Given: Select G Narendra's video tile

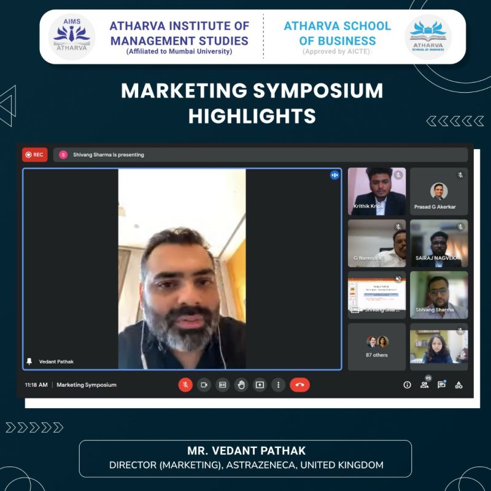Looking at the screenshot, I should [x=377, y=243].
